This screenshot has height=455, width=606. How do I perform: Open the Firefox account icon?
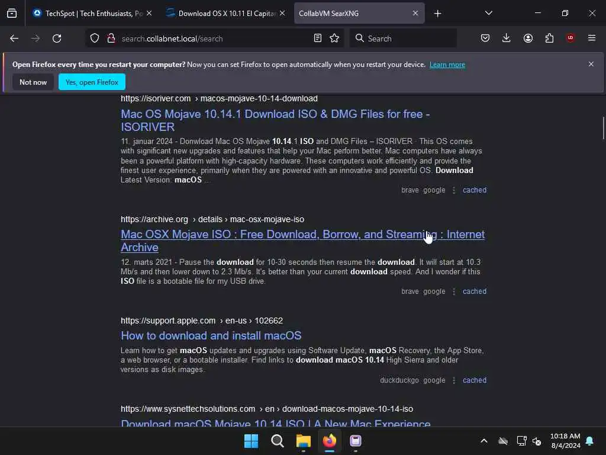tap(528, 39)
